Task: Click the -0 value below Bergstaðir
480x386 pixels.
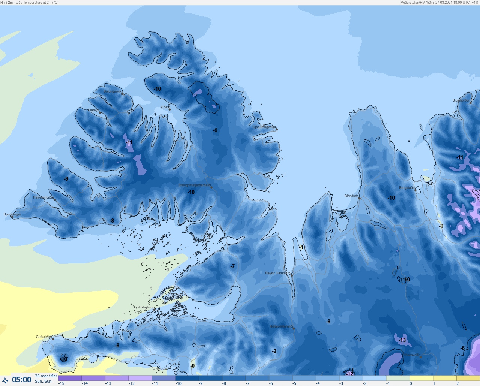Action: pos(441,226)
